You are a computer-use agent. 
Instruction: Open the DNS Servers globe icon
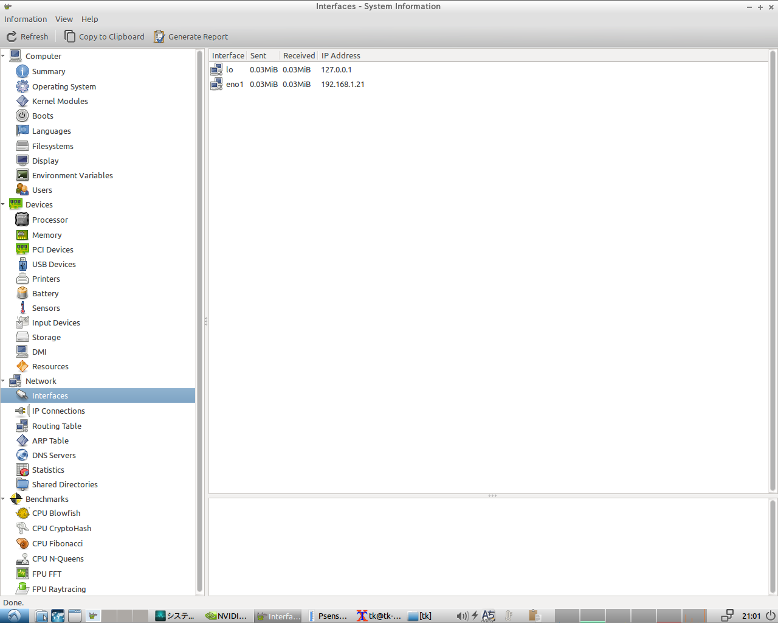tap(22, 456)
